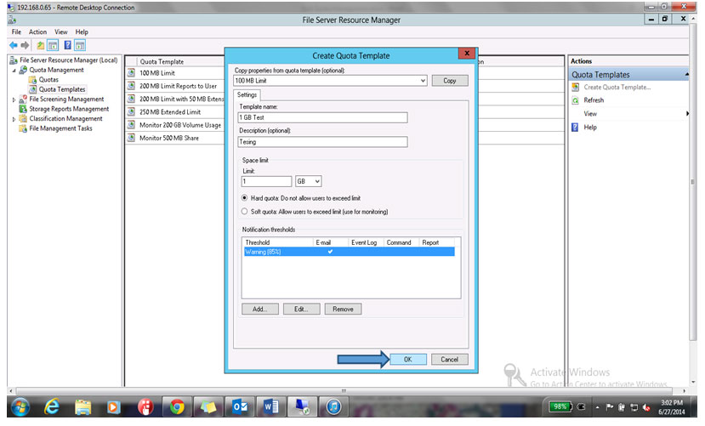Select File Server Resource Manager (Local) root
The width and height of the screenshot is (705, 426).
69,60
